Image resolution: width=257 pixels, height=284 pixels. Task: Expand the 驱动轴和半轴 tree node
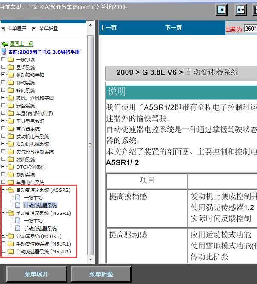pyautogui.click(x=3, y=75)
